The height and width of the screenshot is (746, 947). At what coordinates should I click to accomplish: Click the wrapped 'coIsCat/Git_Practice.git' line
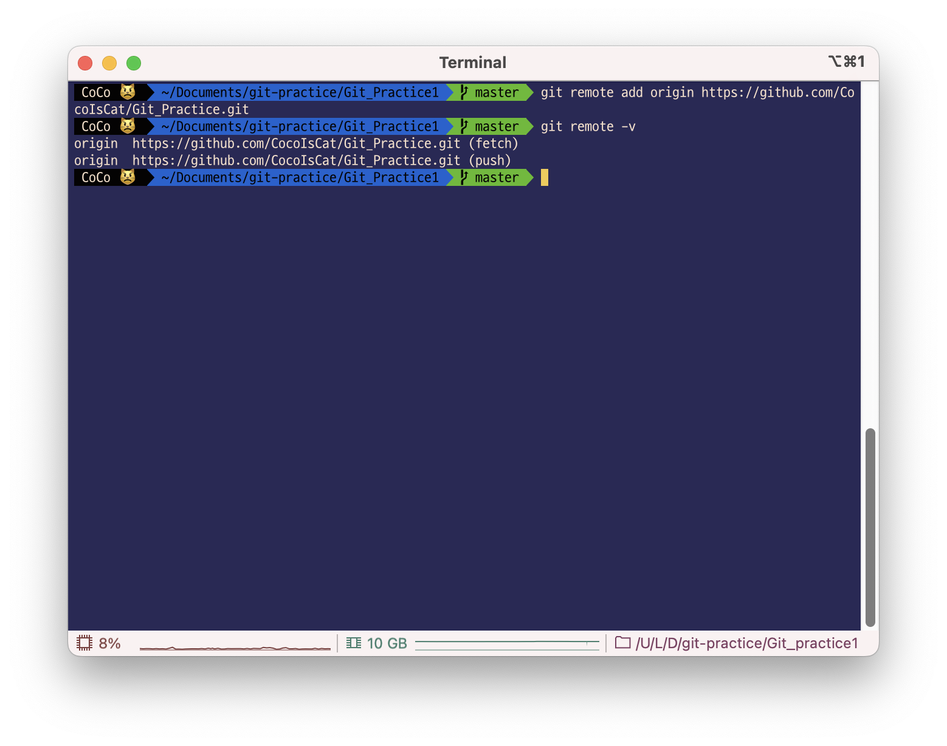(162, 109)
